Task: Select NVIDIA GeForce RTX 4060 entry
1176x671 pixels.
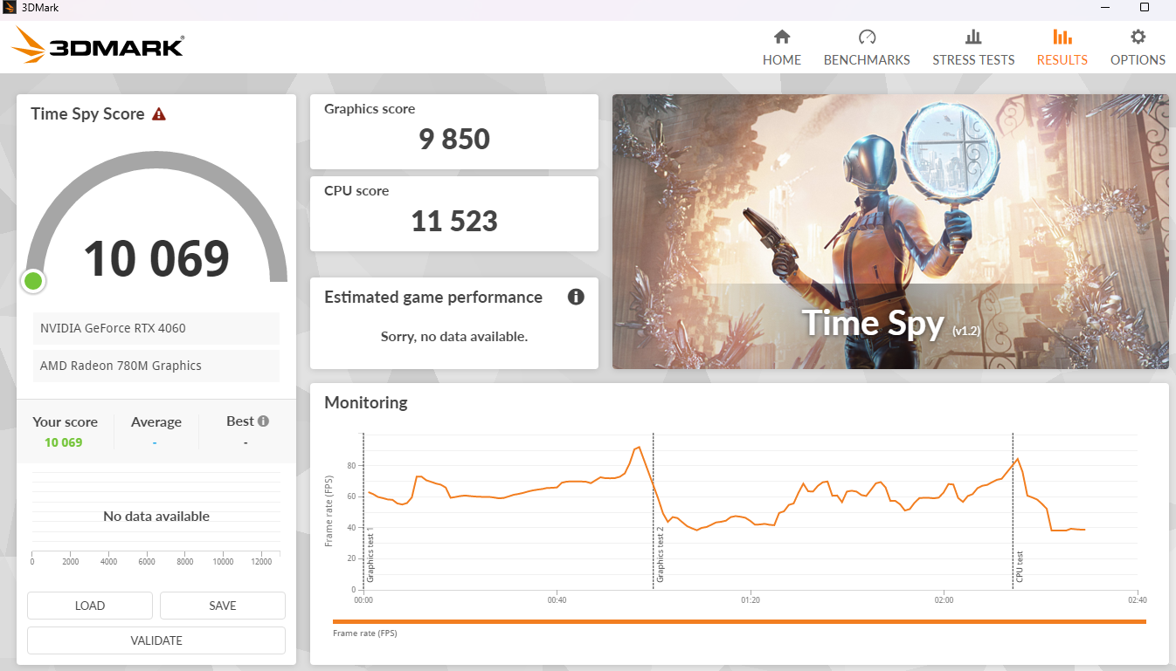Action: point(156,328)
